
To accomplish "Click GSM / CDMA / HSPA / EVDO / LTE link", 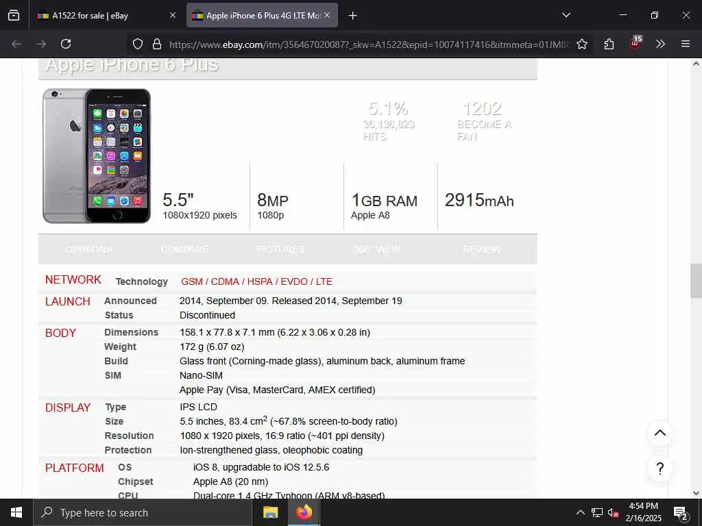I will click(x=256, y=281).
